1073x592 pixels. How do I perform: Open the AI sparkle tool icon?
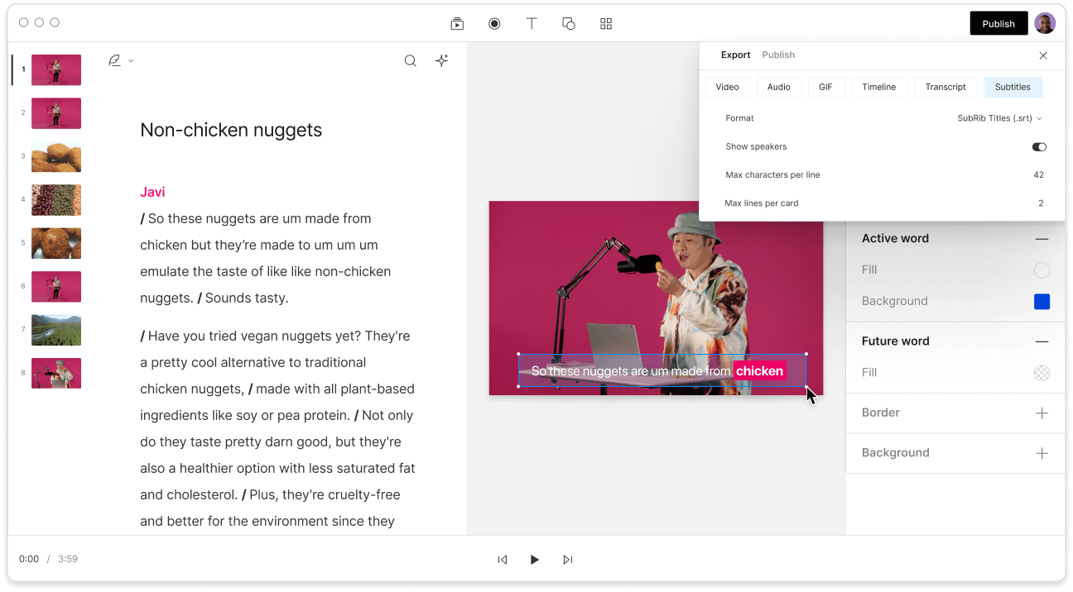(x=441, y=60)
